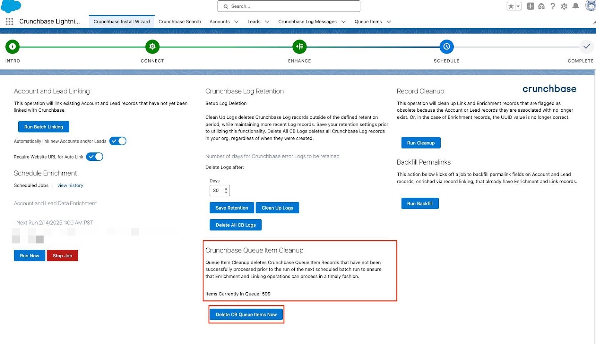Click Save Retention
The width and height of the screenshot is (596, 344).
232,208
